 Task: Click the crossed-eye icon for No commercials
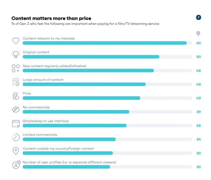[15, 109]
